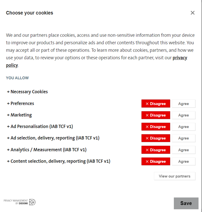This screenshot has width=202, height=212.
Task: Agree to Marketing cookies
Action: tap(184, 115)
